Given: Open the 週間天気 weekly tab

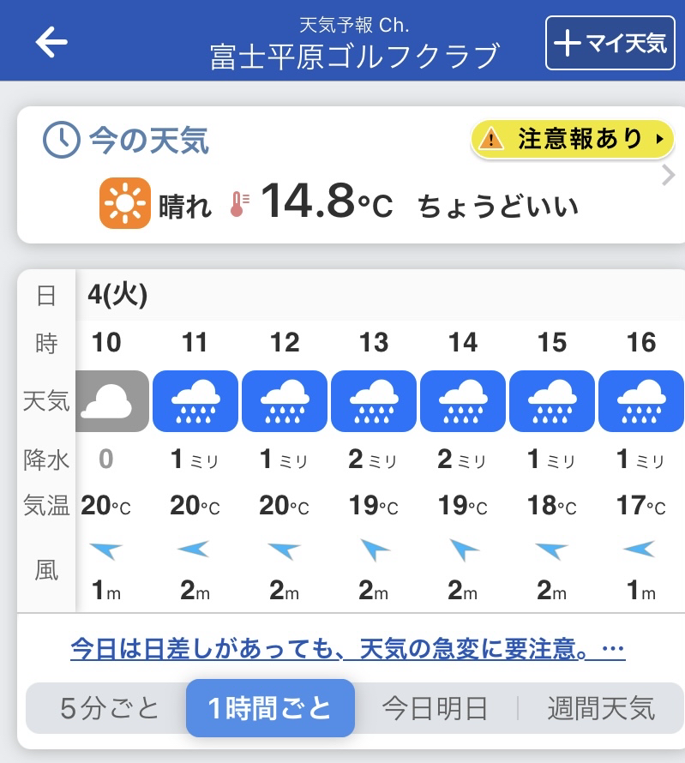Looking at the screenshot, I should coord(601,708).
